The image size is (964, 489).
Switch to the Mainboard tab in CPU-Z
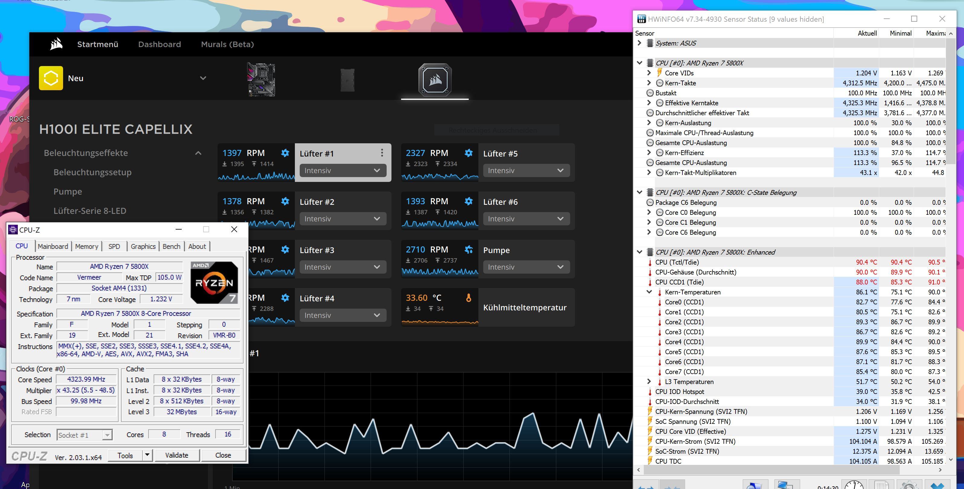(x=53, y=246)
